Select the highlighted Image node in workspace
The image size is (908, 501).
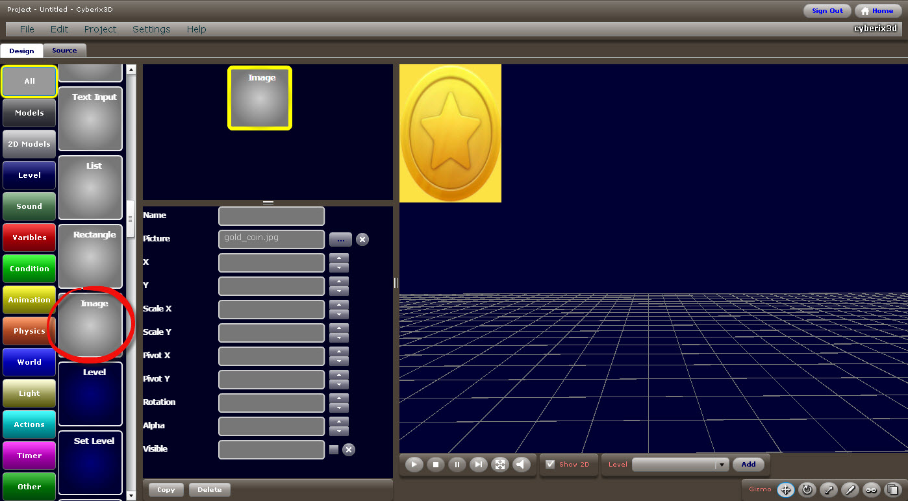coord(260,98)
